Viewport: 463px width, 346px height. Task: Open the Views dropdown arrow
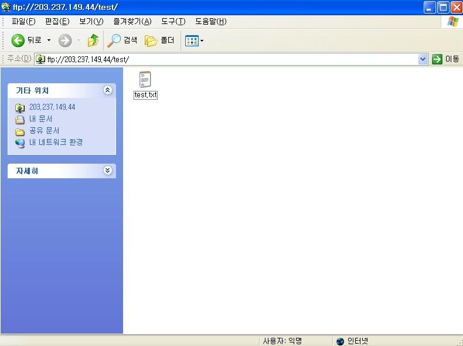click(202, 41)
